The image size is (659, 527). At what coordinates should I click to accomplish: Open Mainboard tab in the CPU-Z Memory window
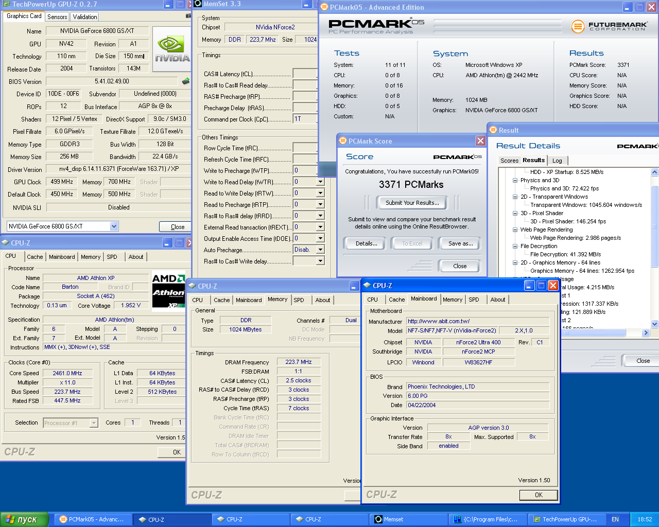(249, 300)
